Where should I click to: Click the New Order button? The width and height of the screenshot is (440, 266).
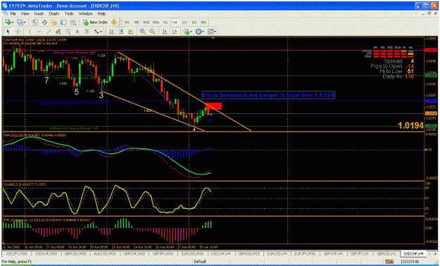click(96, 23)
